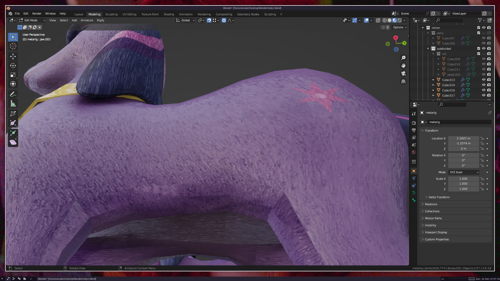Select the Rotate tool

pos(13,66)
